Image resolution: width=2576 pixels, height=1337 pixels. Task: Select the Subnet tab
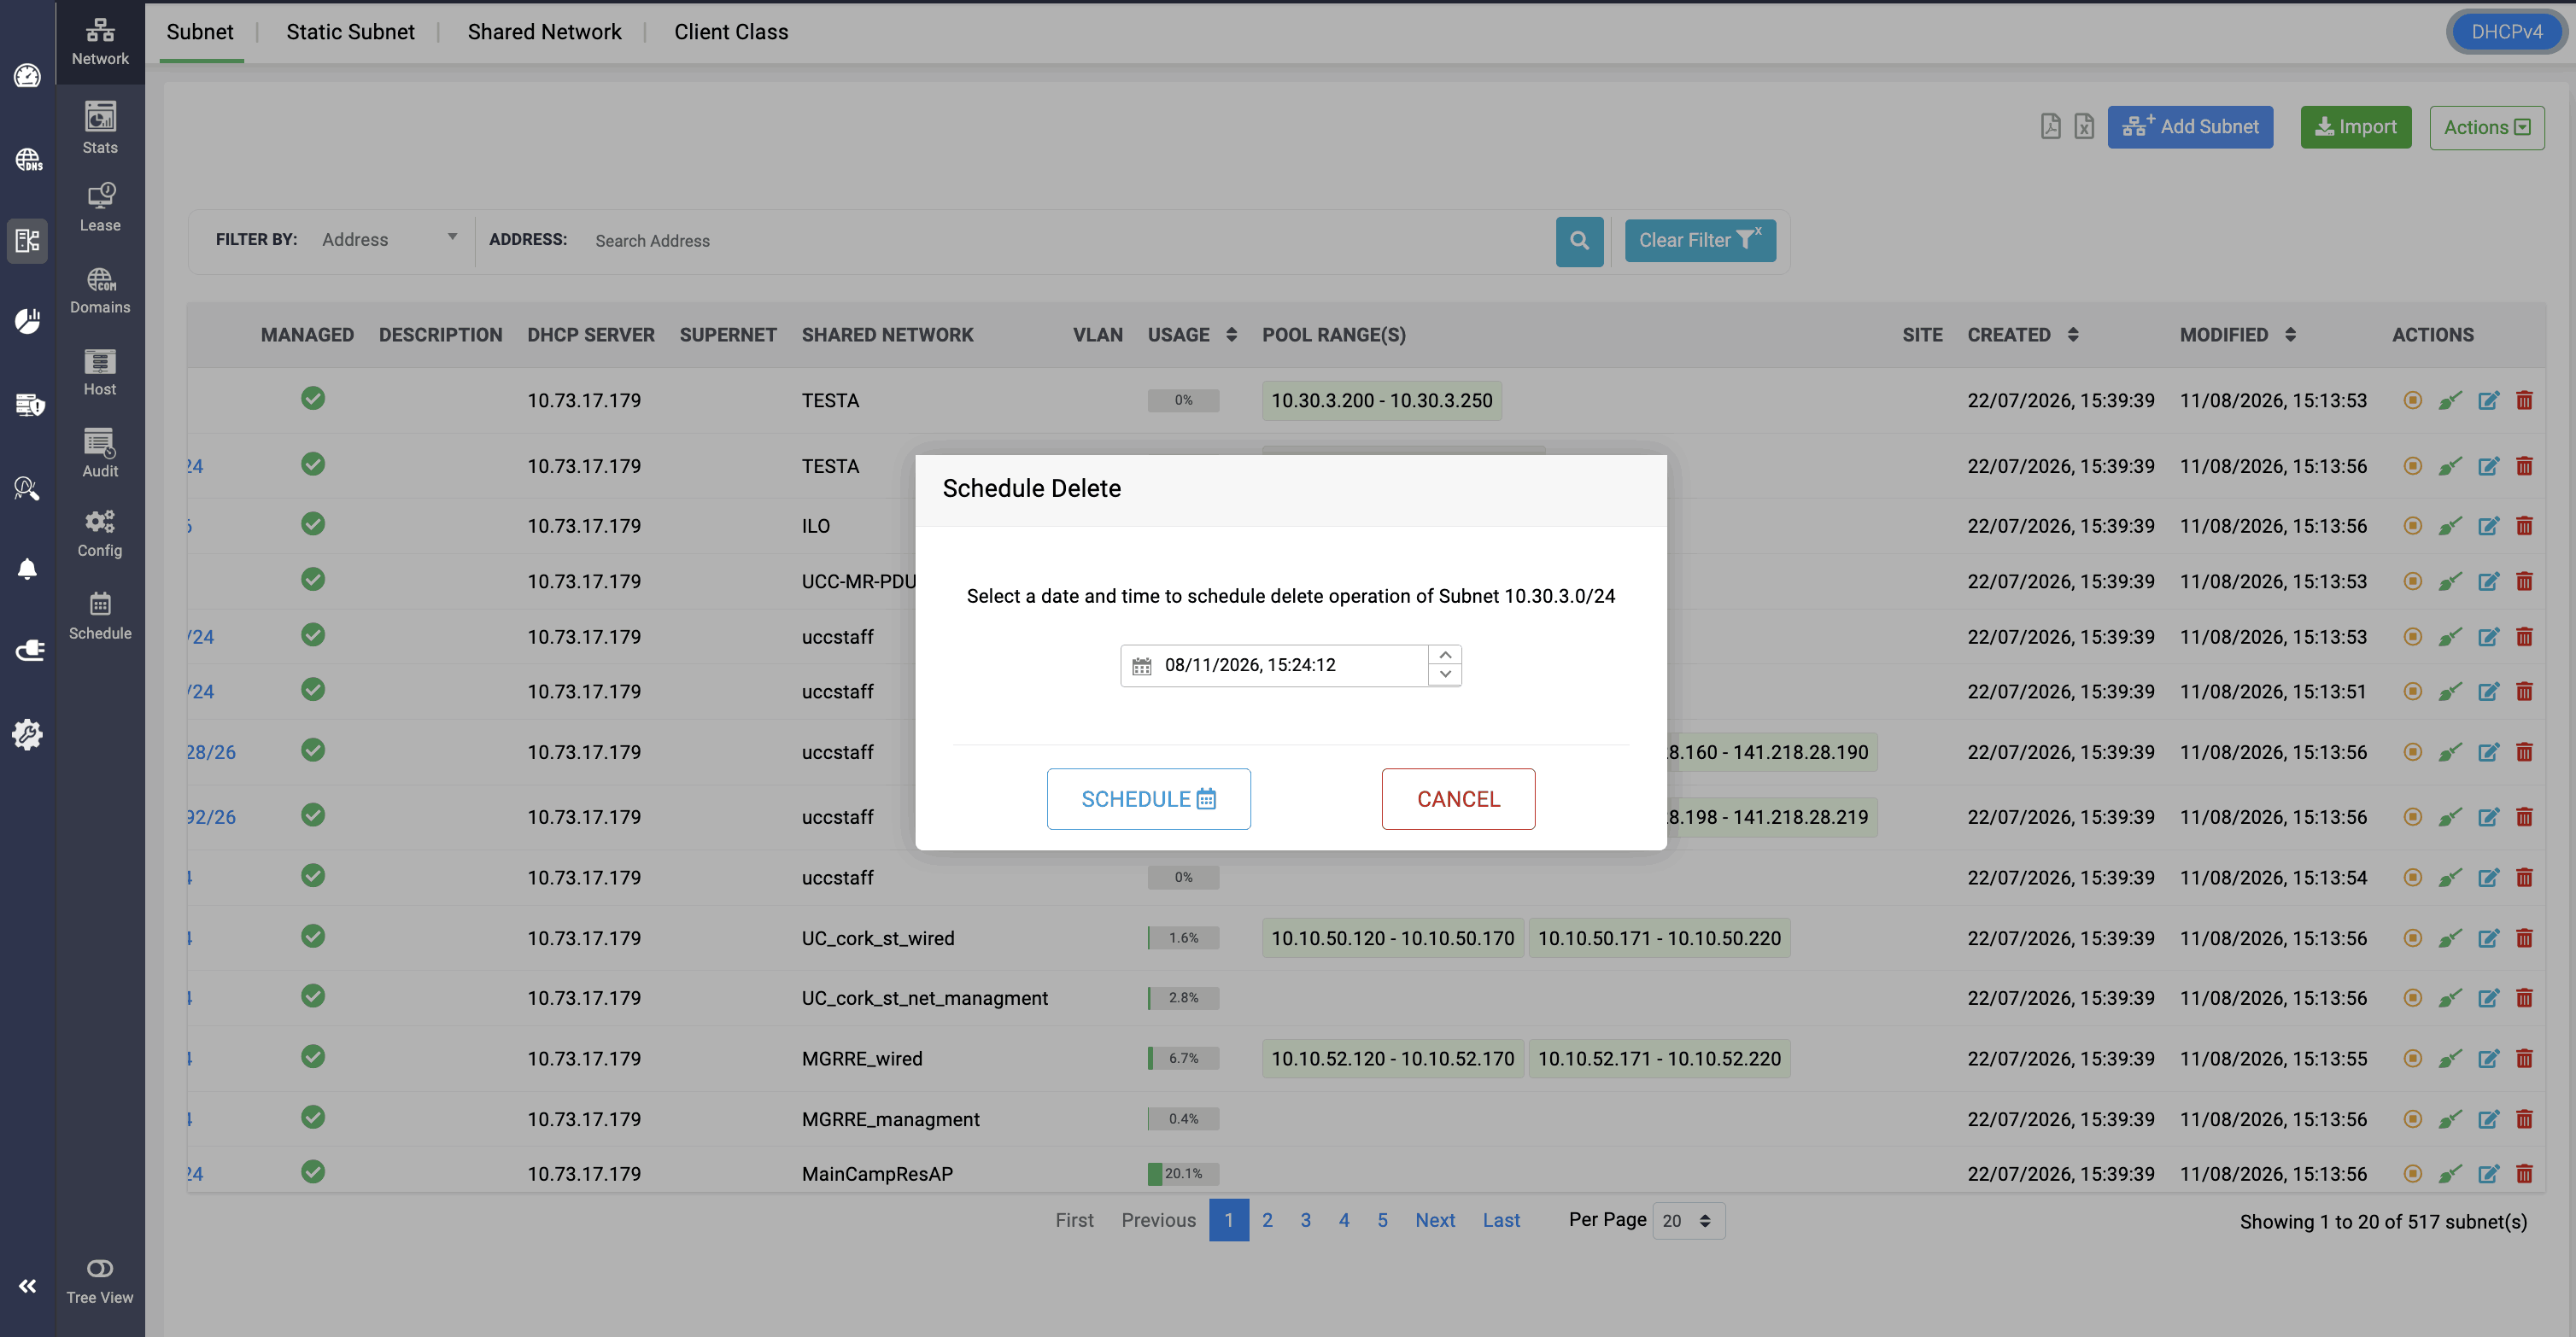(200, 32)
